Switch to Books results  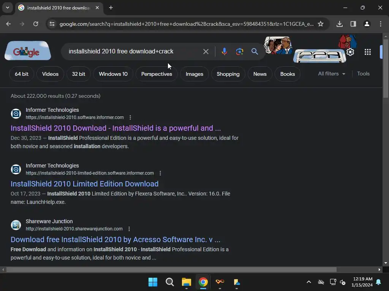[x=288, y=74]
